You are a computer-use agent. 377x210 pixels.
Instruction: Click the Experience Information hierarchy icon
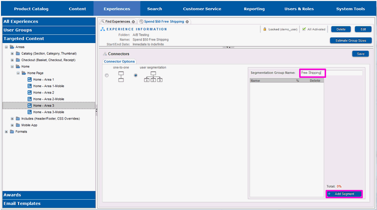pos(103,29)
